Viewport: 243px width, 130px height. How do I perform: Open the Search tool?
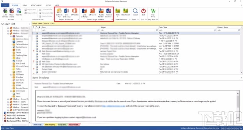(135, 12)
